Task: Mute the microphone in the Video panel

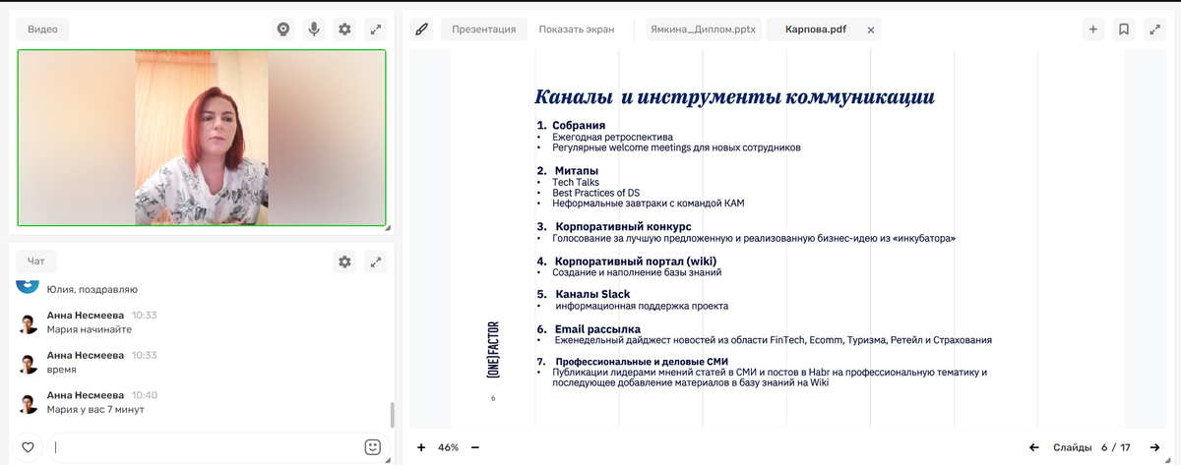Action: pyautogui.click(x=314, y=29)
